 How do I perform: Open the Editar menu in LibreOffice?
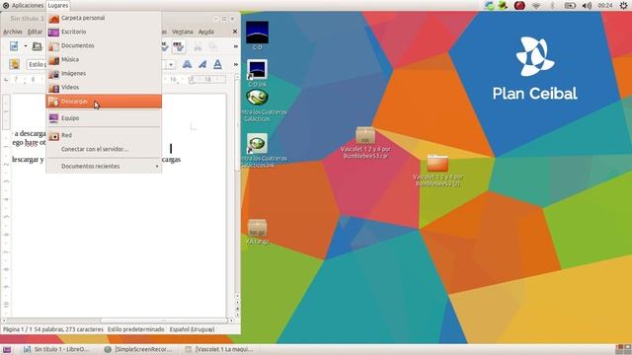[x=35, y=32]
